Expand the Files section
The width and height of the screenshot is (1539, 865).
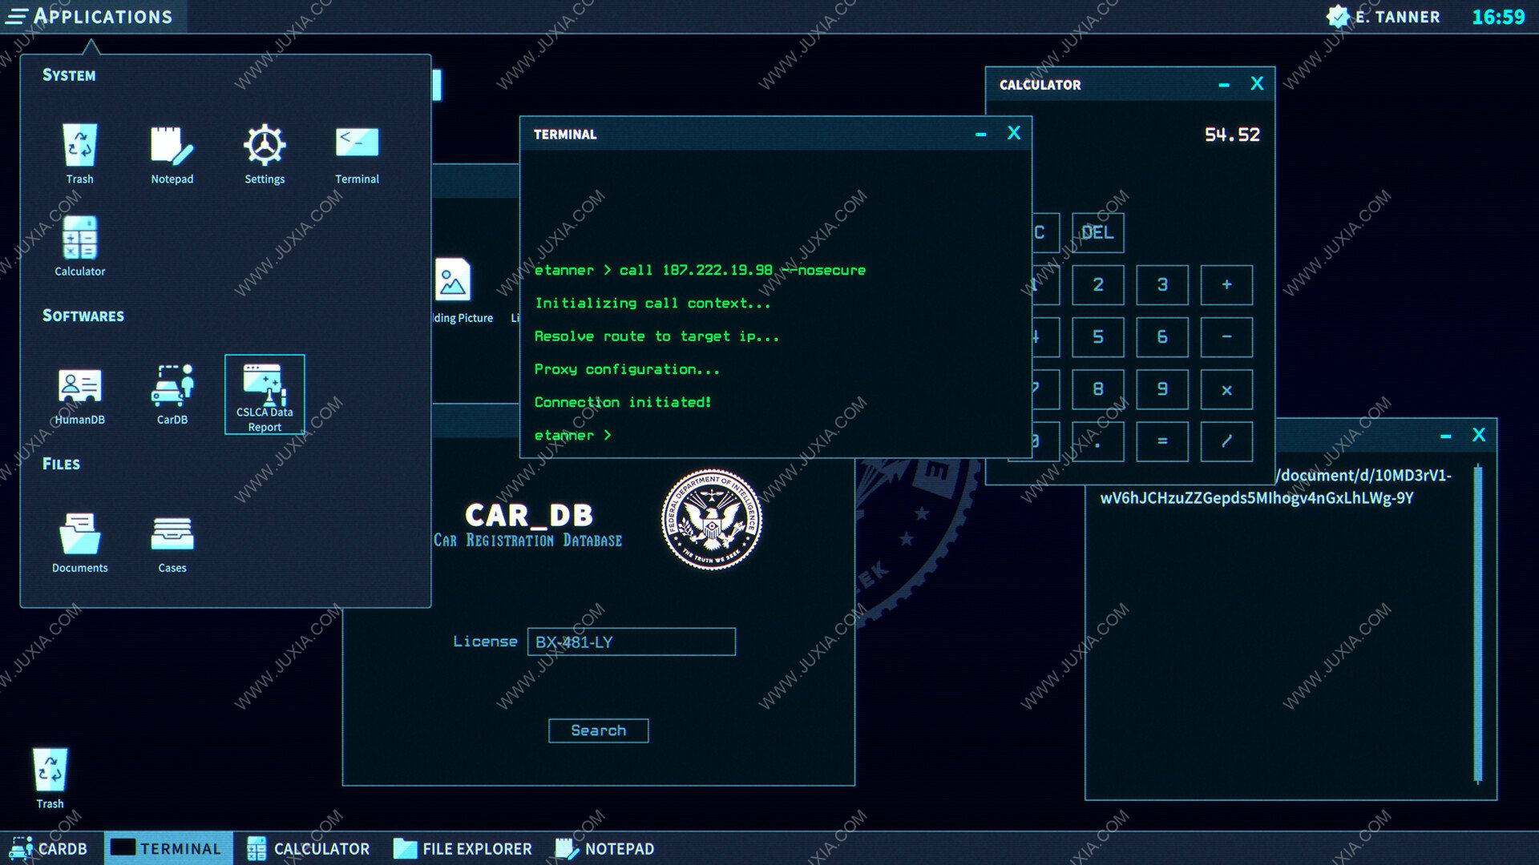click(x=61, y=461)
